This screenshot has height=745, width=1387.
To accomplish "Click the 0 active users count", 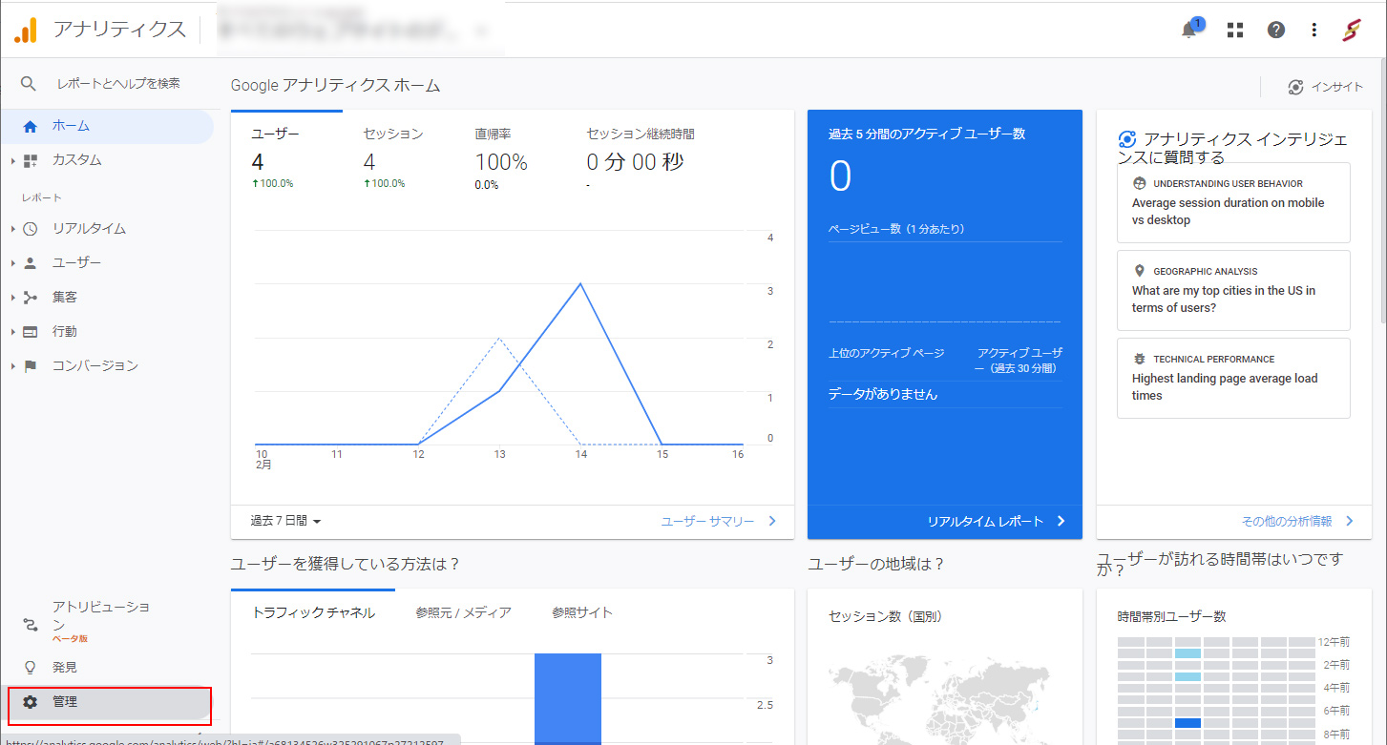I will (x=840, y=177).
